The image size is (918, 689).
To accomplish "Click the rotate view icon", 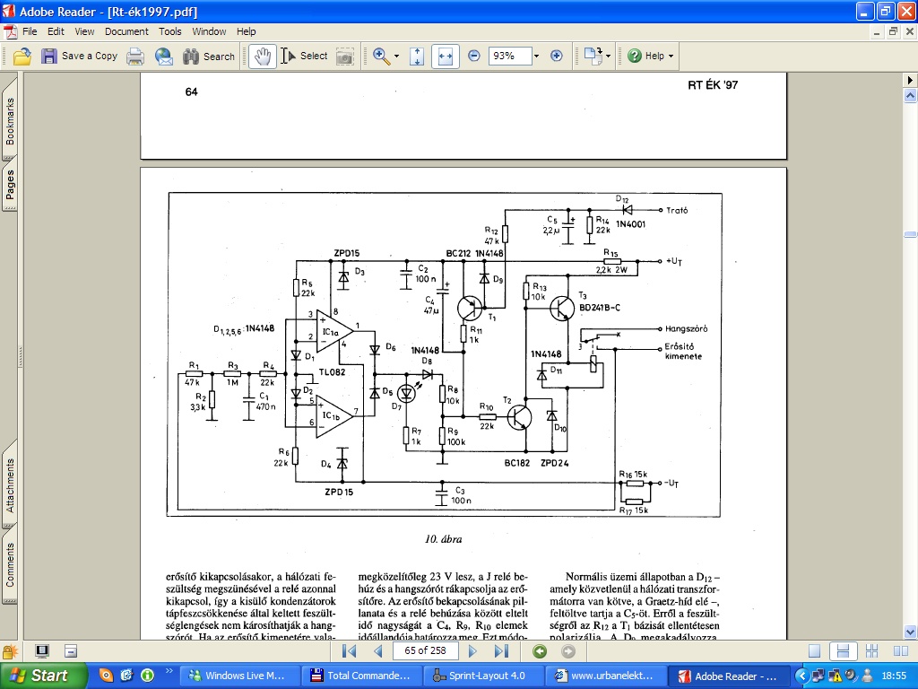I will tap(593, 57).
